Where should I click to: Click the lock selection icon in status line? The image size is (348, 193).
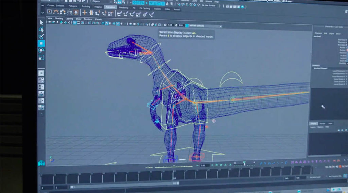[x=167, y=4]
